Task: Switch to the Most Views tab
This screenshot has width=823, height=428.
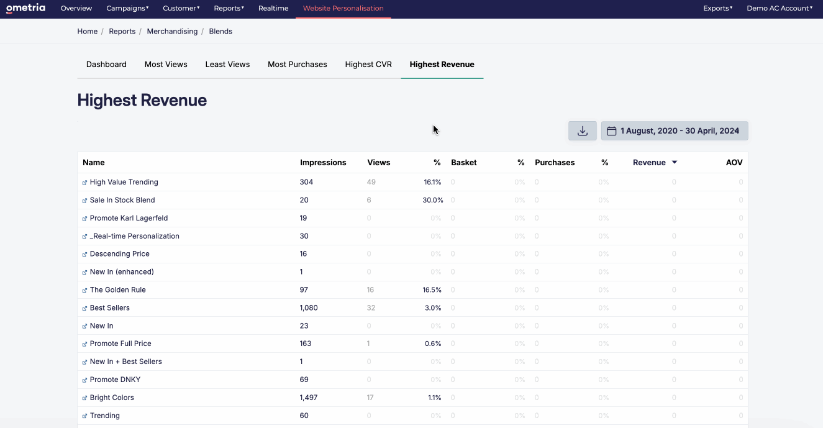Action: [x=166, y=65]
